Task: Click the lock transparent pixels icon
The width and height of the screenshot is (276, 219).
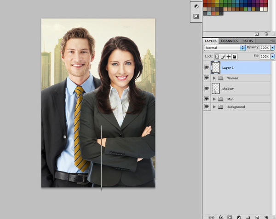Action: 217,57
